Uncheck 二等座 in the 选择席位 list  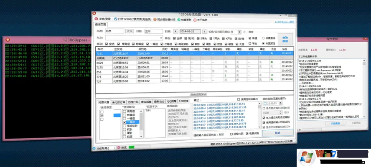click(125, 122)
